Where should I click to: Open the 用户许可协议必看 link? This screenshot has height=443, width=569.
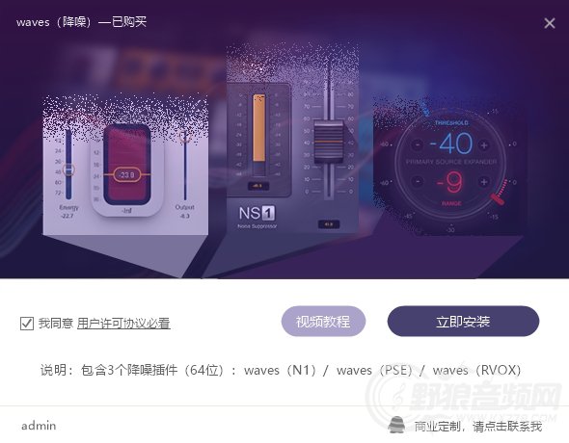coord(123,324)
